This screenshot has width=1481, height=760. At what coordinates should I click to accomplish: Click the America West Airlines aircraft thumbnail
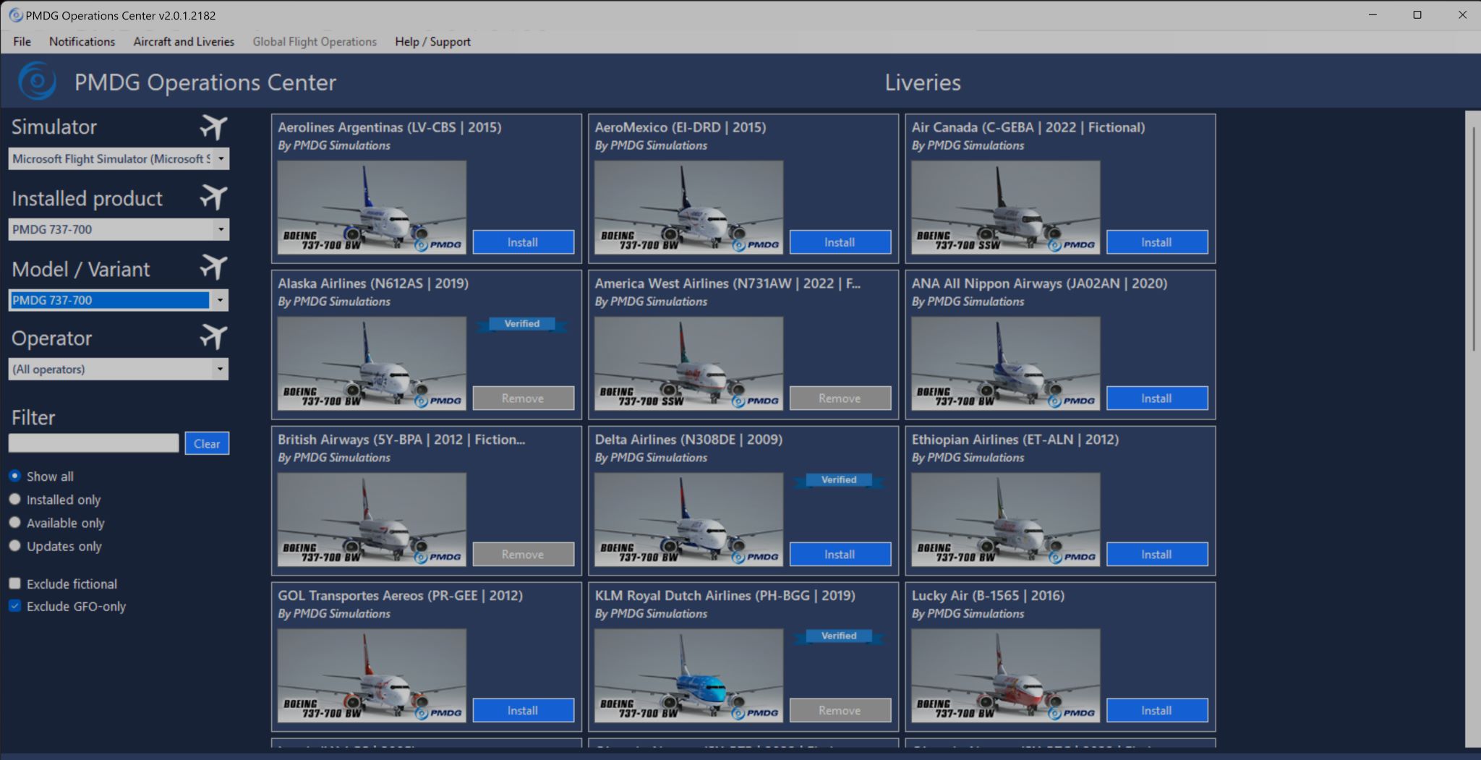pyautogui.click(x=688, y=363)
